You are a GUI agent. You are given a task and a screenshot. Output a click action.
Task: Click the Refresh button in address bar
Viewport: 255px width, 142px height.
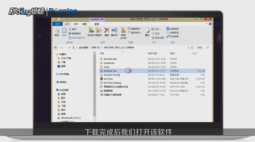tap(192, 47)
